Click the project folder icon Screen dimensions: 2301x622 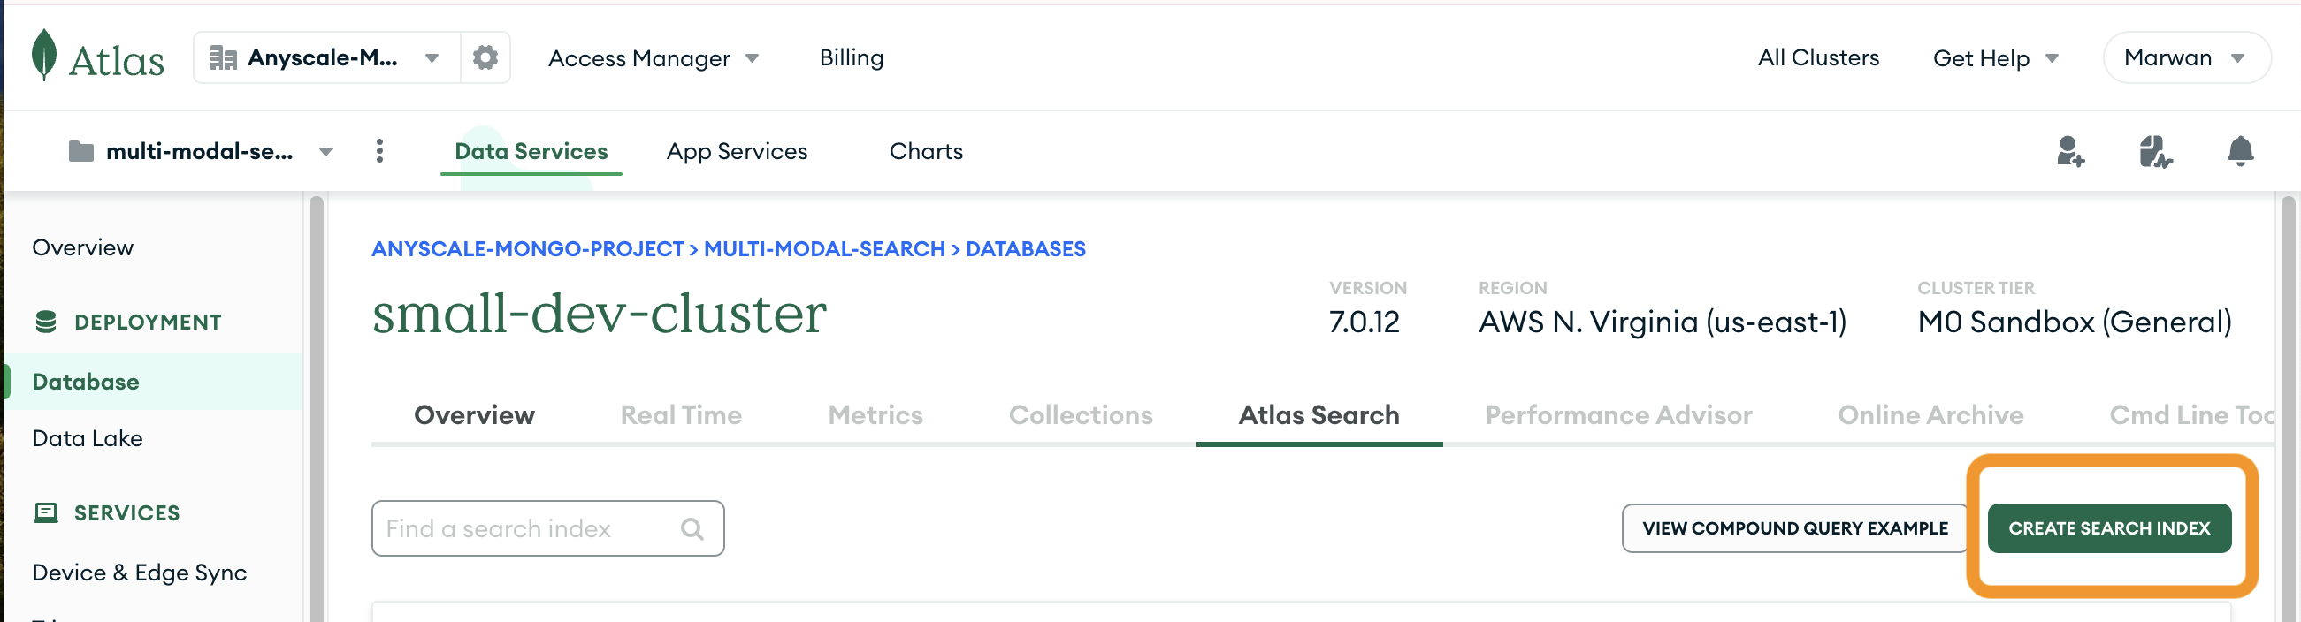point(81,151)
